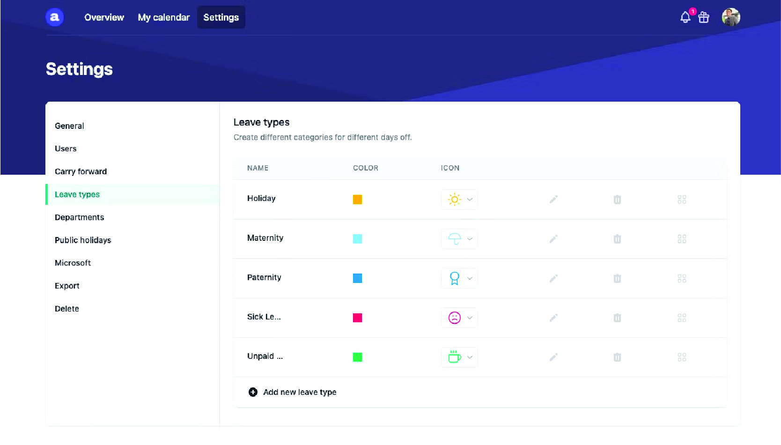
Task: Open My calendar from the navigation
Action: pyautogui.click(x=163, y=17)
